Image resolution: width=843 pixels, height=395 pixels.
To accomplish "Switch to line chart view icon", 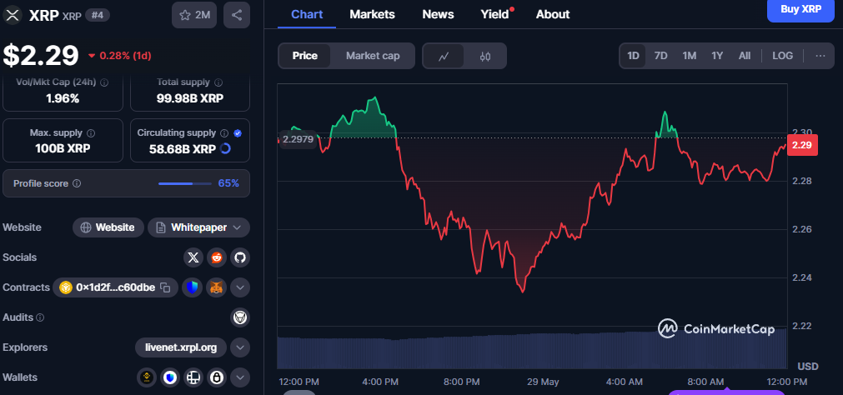I will pos(444,56).
